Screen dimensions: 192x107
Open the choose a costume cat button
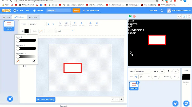click(10, 99)
